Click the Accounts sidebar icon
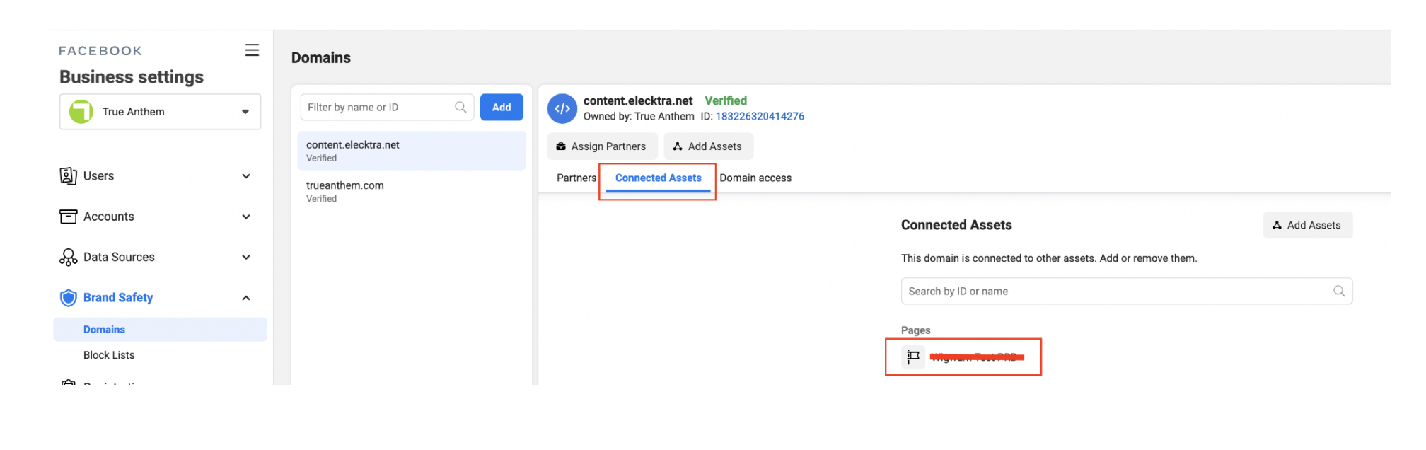Viewport: 1426px width, 450px height. pos(68,217)
